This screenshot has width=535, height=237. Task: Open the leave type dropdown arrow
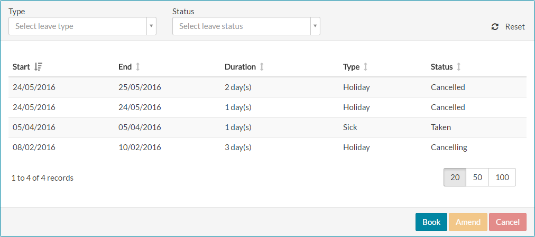pyautogui.click(x=151, y=26)
